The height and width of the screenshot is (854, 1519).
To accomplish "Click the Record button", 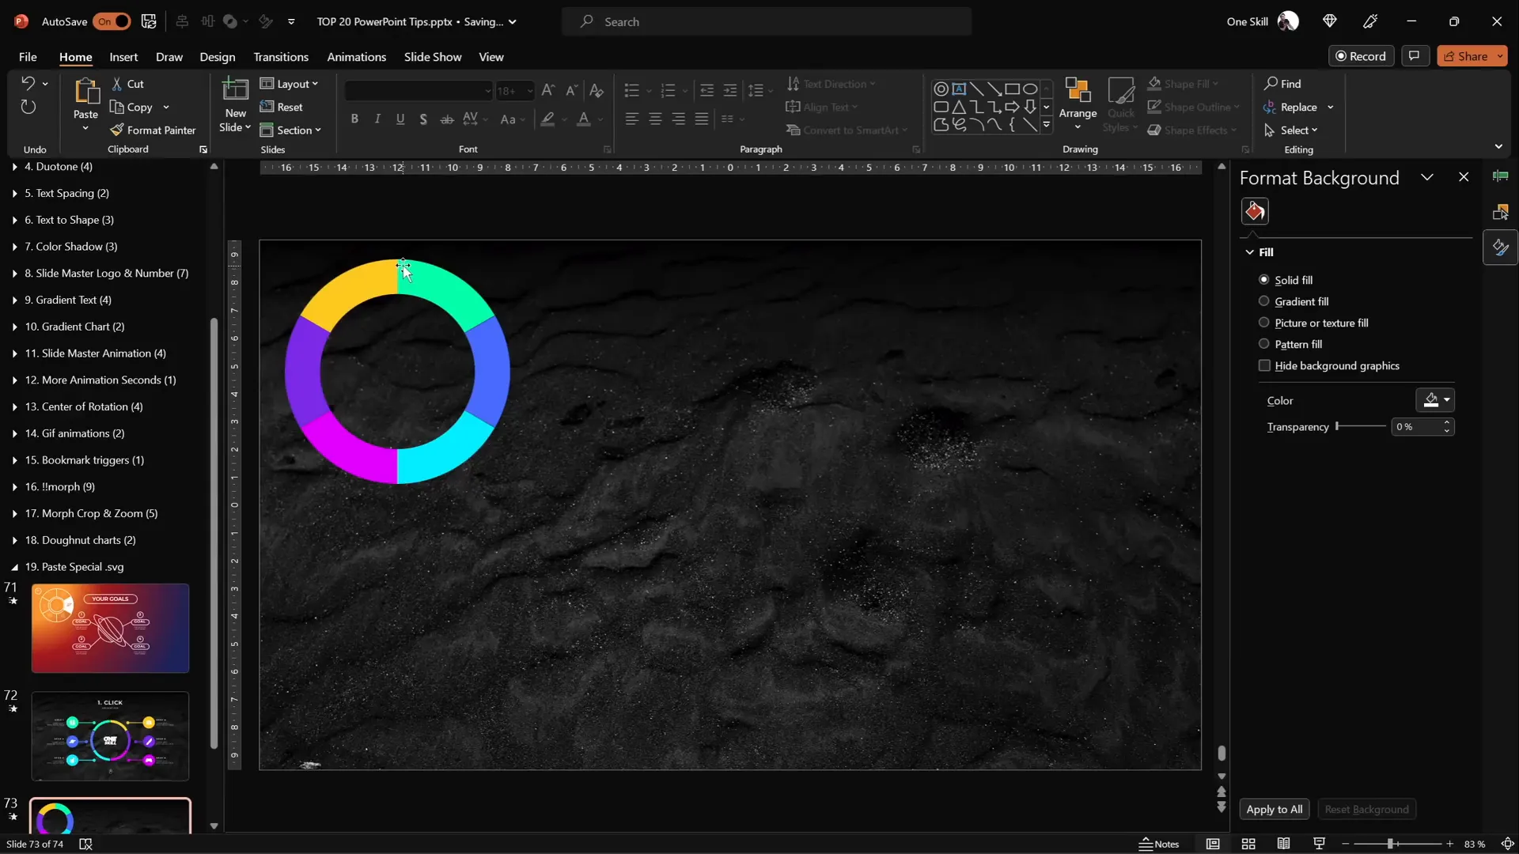I will pyautogui.click(x=1361, y=56).
